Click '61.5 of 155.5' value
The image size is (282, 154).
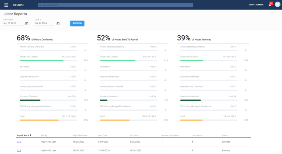[x=230, y=57]
